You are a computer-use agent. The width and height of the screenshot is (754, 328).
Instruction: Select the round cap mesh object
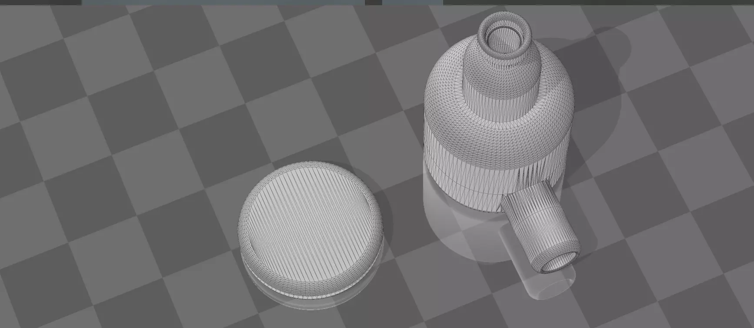(x=310, y=230)
